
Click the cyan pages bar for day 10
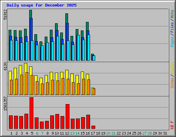coord(58,48)
